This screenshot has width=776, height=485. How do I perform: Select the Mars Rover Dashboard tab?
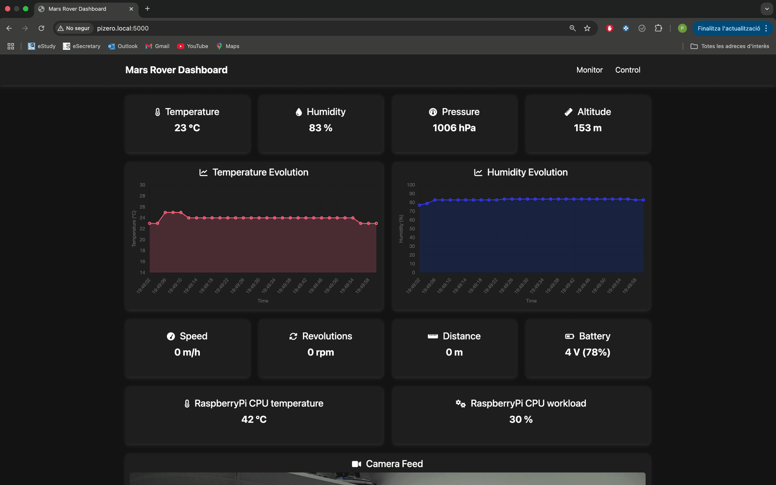85,9
